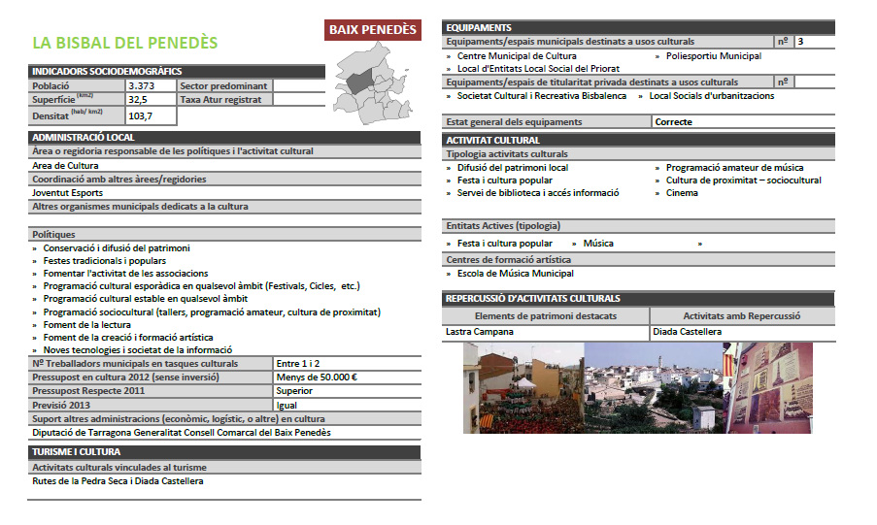Click the Música entity type
Screen dimensions: 877x525
[598, 244]
